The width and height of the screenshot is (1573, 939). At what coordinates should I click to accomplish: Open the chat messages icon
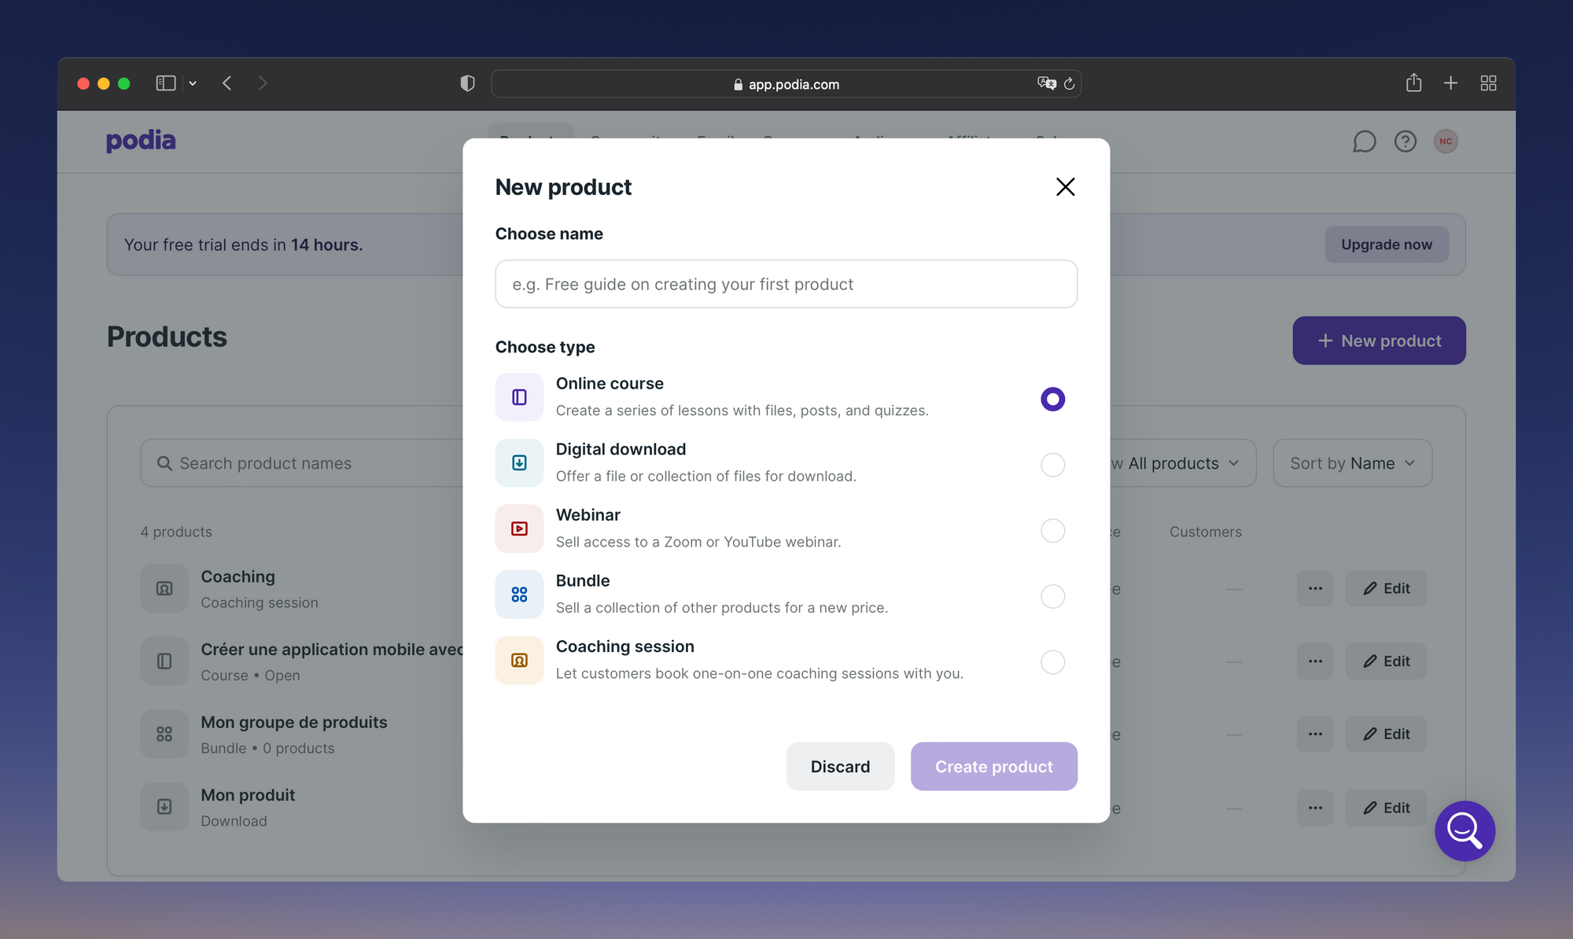1364,142
